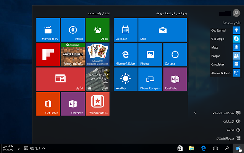Launch Microsoft Edge tile
Viewport: 244px width, 153px height.
pyautogui.click(x=125, y=55)
